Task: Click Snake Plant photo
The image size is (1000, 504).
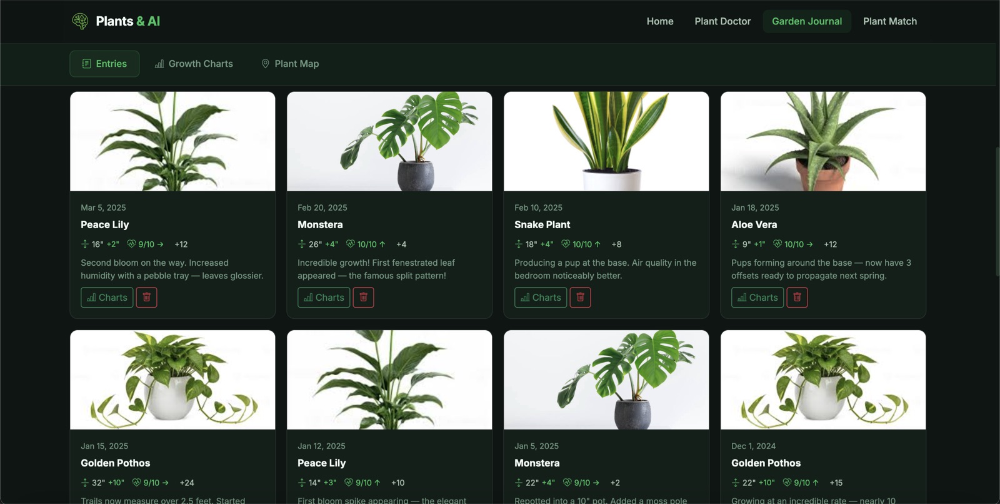Action: [606, 141]
